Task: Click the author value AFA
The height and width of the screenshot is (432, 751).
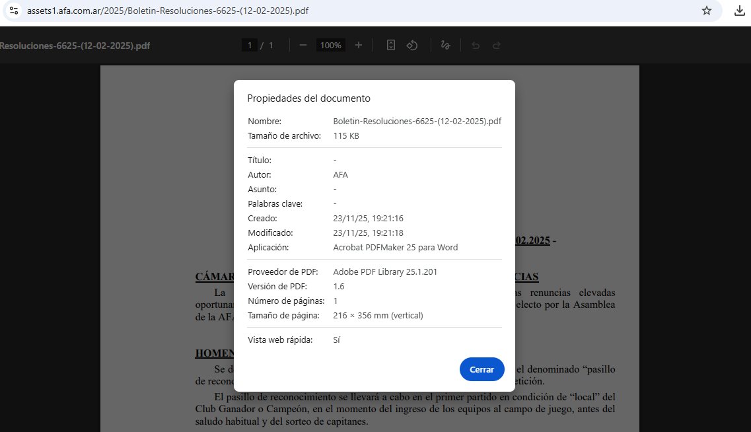Action: (341, 175)
